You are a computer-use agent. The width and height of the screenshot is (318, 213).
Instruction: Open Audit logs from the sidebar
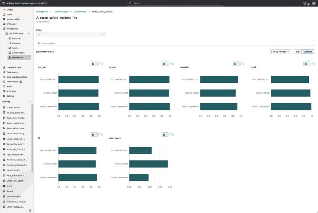[11, 91]
